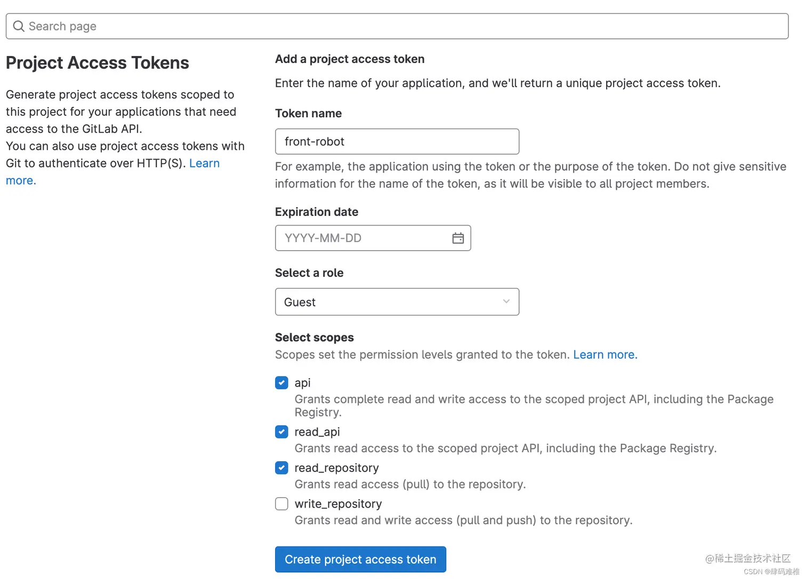Viewport: 806px width, 579px height.
Task: Focus the Search page field
Action: [397, 26]
